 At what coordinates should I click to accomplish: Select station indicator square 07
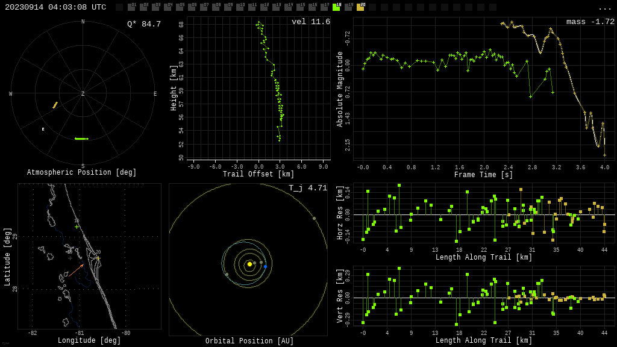tap(204, 7)
